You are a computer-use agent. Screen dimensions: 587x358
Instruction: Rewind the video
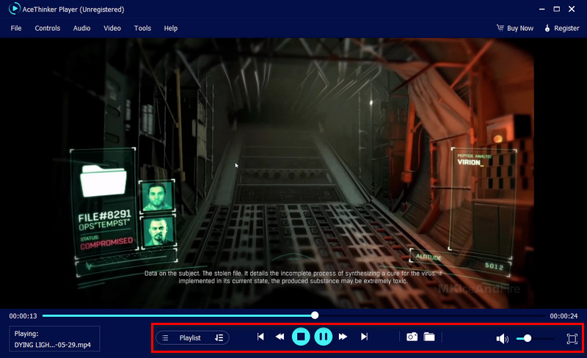click(x=280, y=337)
